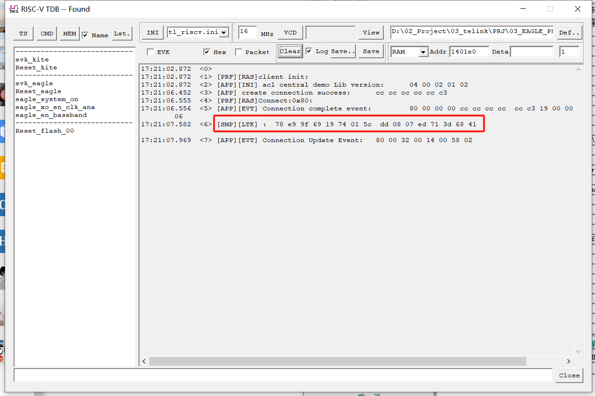
Task: Toggle the Name checkbox
Action: [85, 35]
